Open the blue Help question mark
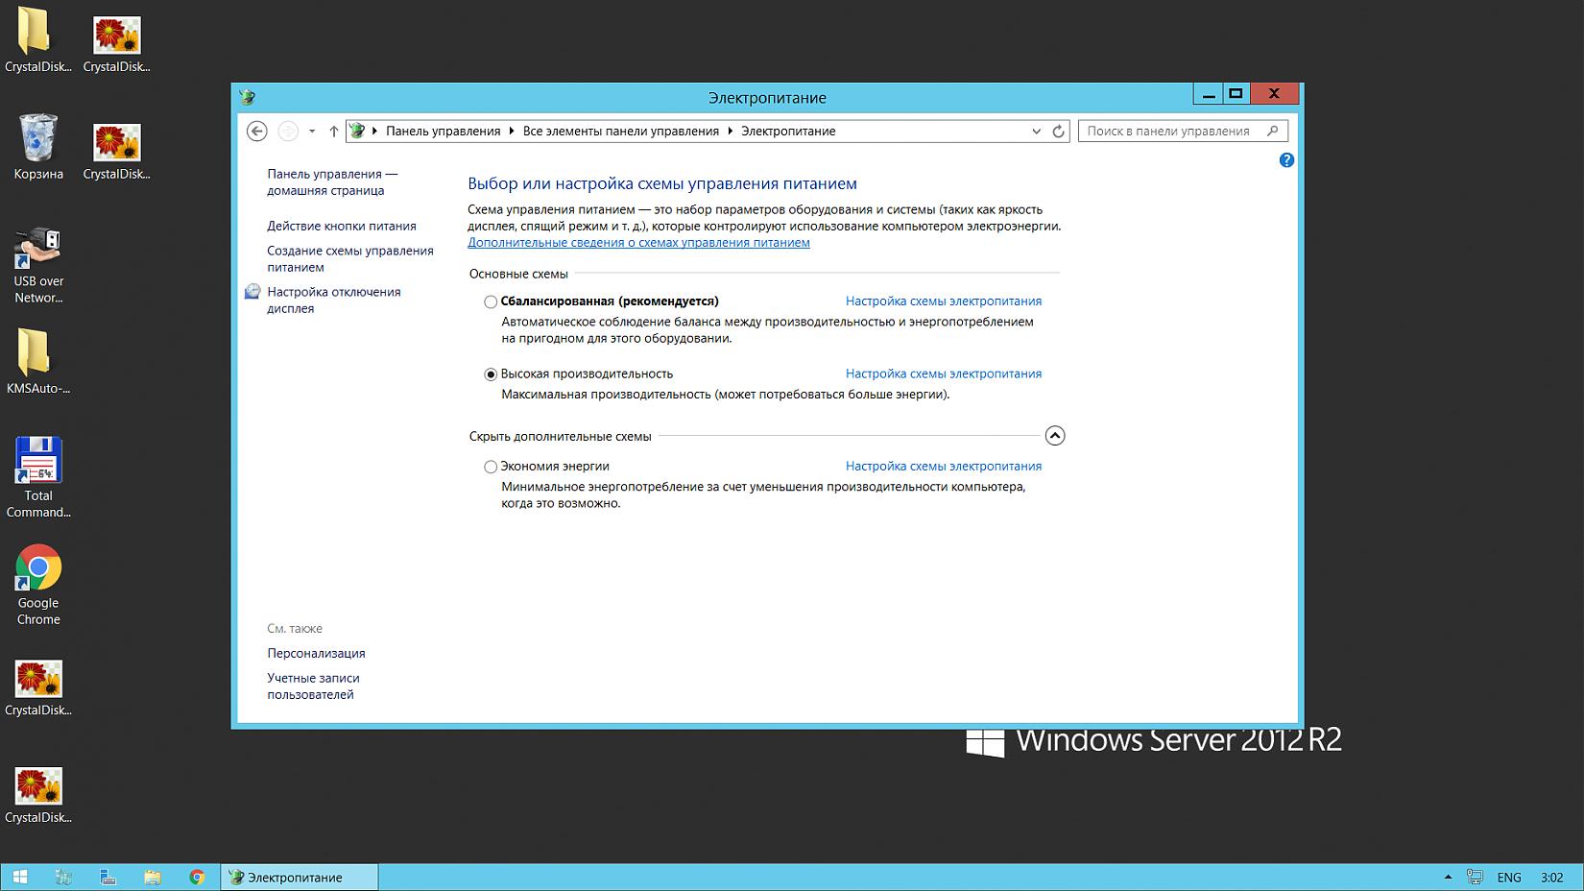 1286,160
